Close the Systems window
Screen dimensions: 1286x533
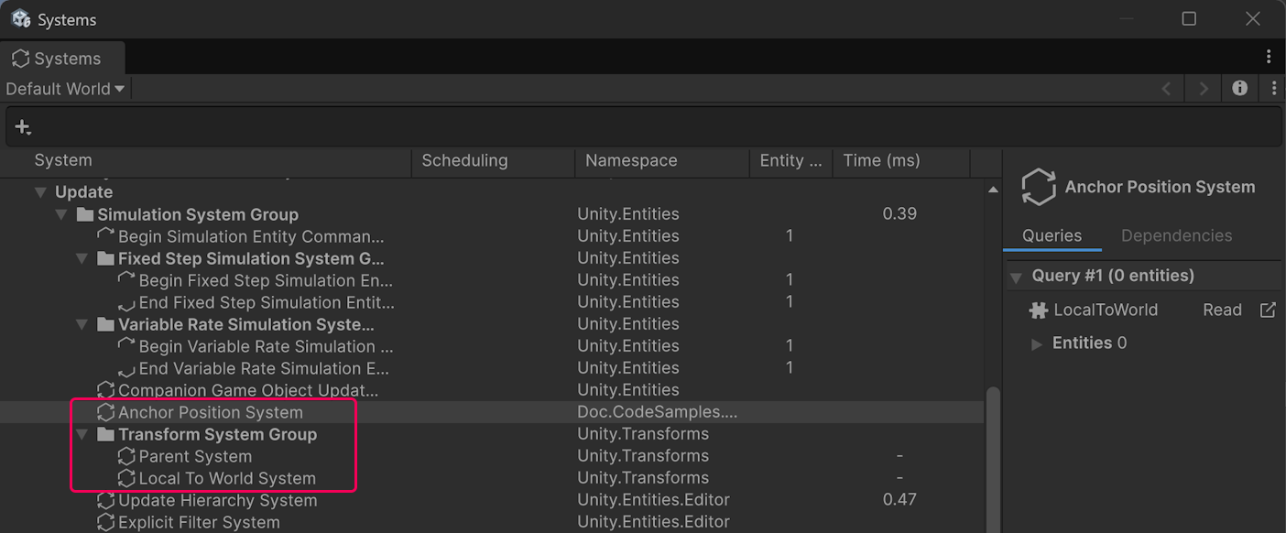pyautogui.click(x=1253, y=18)
